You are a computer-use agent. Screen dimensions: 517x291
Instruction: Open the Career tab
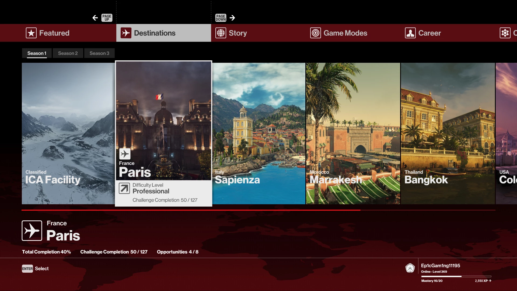pyautogui.click(x=448, y=33)
